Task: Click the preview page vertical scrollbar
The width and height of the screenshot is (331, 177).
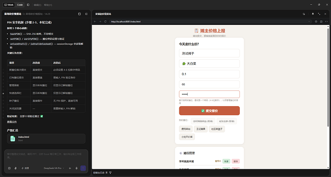Action: (x=328, y=77)
